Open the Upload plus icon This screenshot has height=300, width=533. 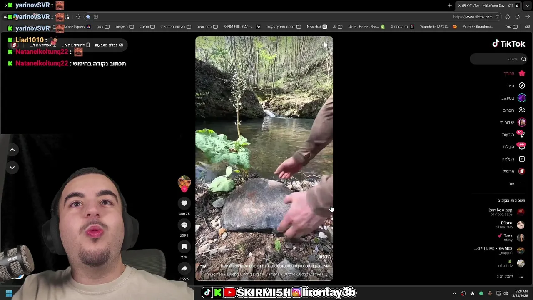pos(522,159)
